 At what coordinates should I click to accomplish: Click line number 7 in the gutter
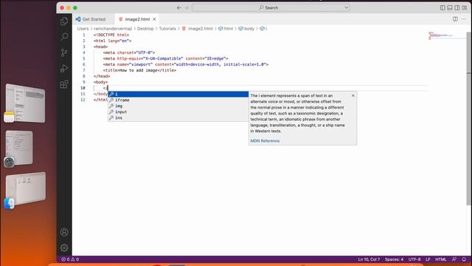[83, 70]
